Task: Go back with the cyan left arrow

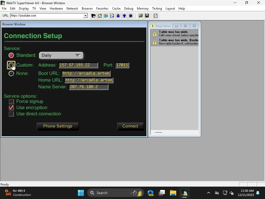Action: [x=106, y=16]
